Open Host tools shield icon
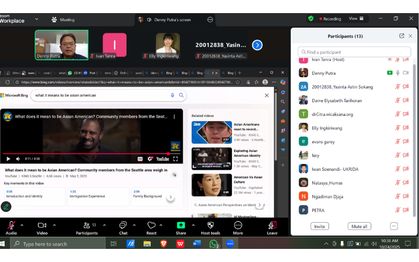This screenshot has width=419, height=262. (210, 225)
